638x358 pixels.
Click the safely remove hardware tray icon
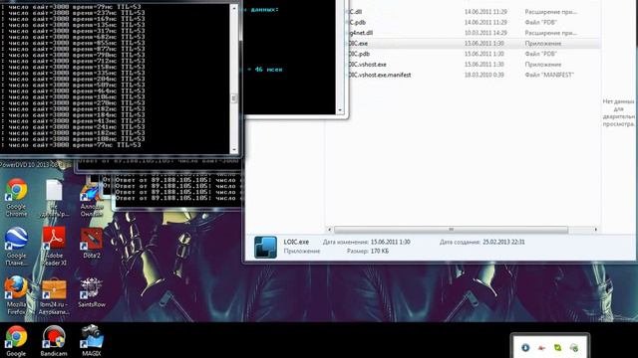pos(574,347)
